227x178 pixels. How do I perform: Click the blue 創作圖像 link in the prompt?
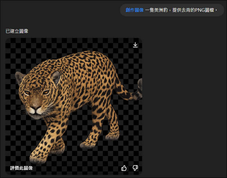click(134, 10)
